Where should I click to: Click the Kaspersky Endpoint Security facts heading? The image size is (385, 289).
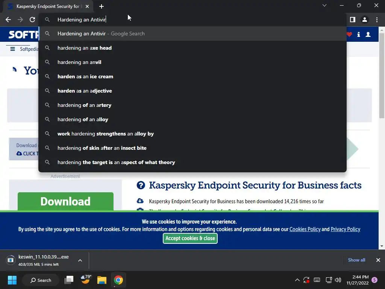coord(255,185)
